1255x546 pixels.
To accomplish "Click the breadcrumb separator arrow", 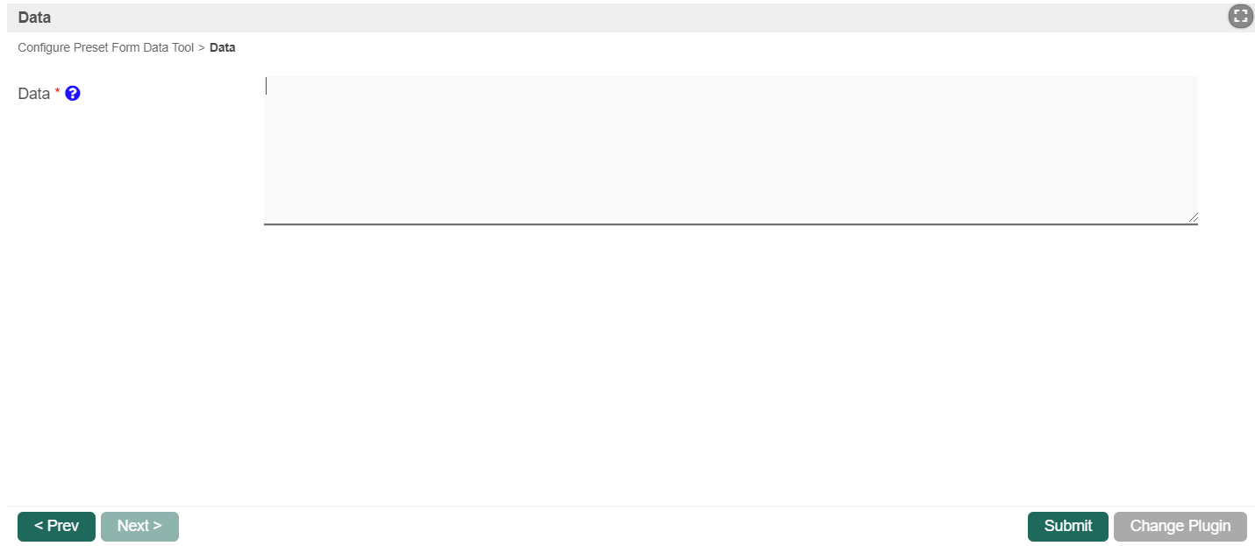I will (202, 48).
